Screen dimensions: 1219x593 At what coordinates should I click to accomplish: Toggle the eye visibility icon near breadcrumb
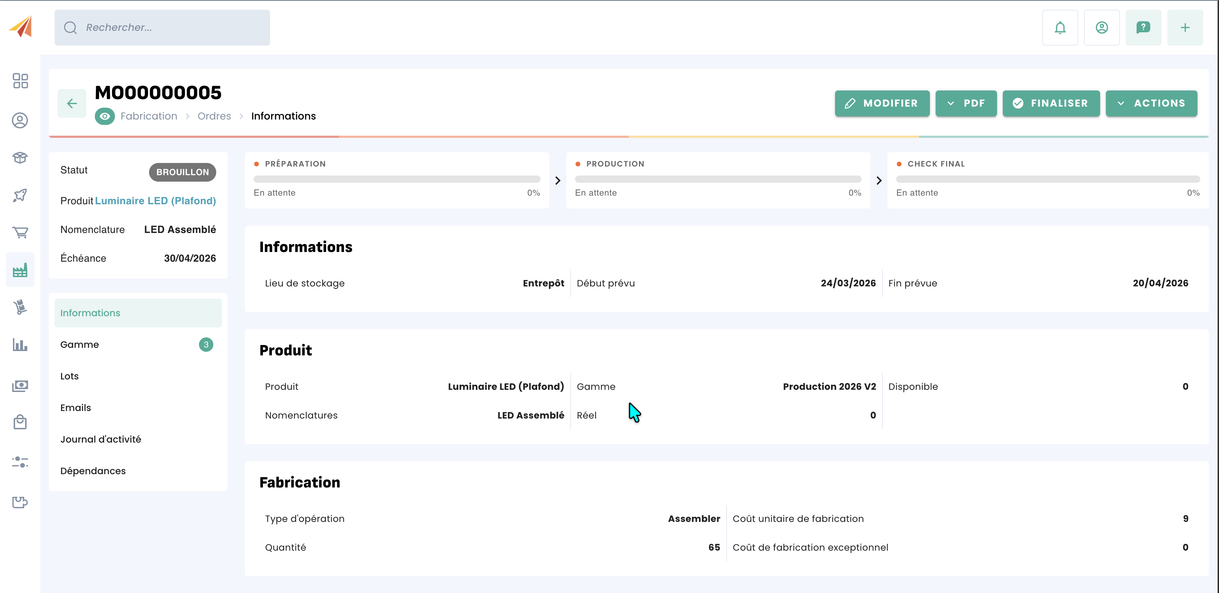click(x=105, y=116)
